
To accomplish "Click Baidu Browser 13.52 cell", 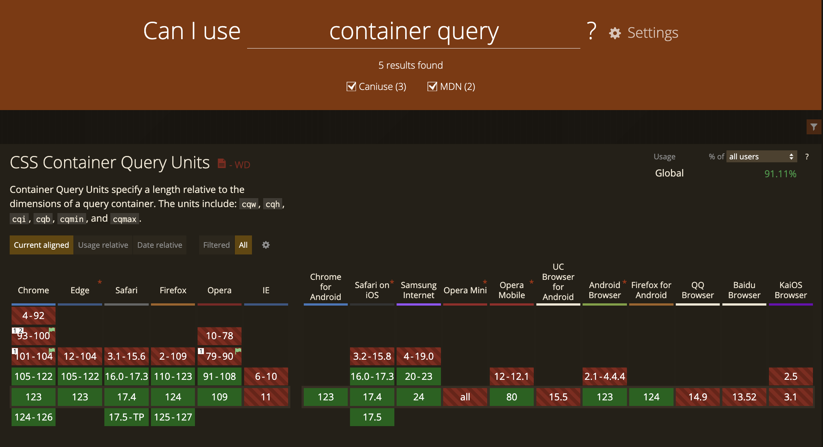I will [x=744, y=397].
